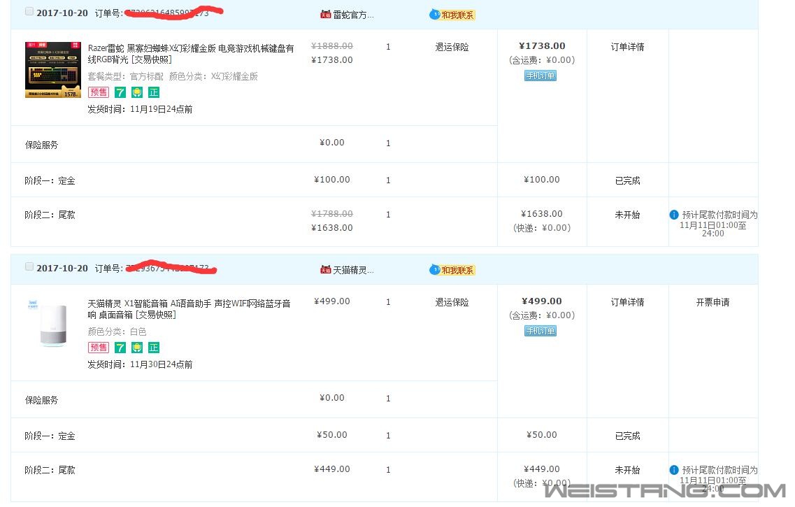Click the info icon next to the 天猫精灵 尾款 payment time
The image size is (795, 507).
[x=674, y=469]
